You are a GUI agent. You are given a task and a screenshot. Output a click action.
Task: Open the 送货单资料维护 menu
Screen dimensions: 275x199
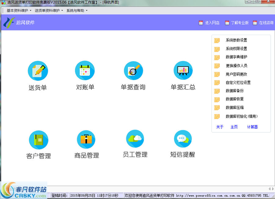(47, 10)
